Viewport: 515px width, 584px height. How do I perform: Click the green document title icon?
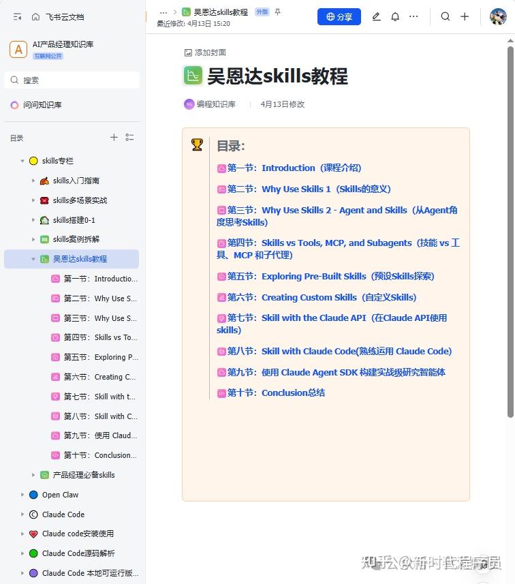pyautogui.click(x=193, y=76)
